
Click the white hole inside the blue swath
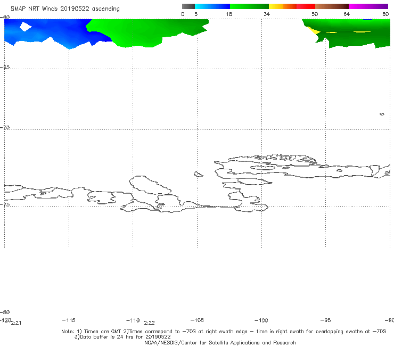coord(26,27)
